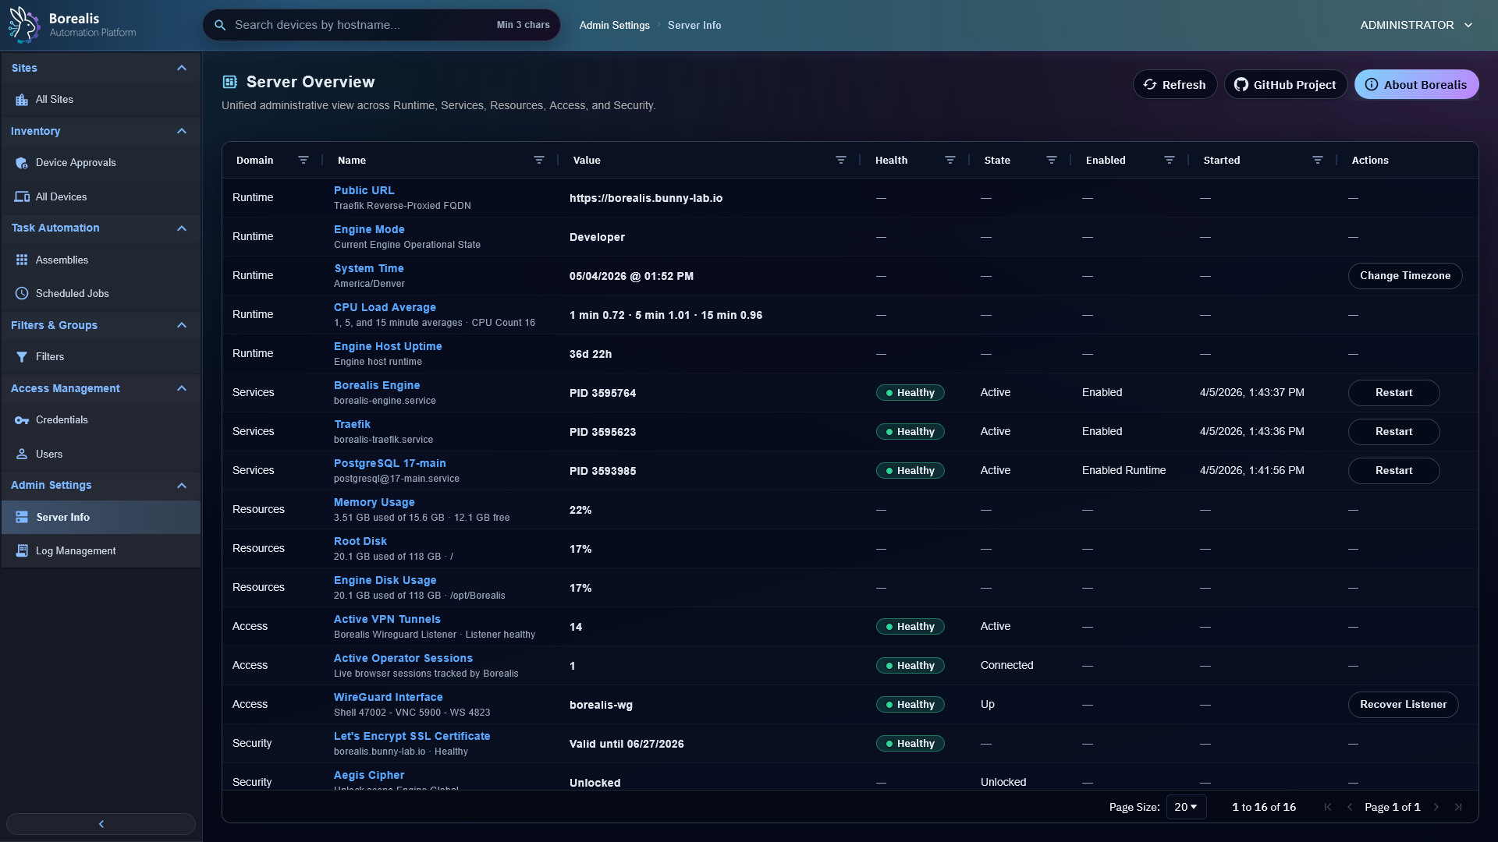Open Log Management in the sidebar
Viewport: 1498px width, 842px height.
(x=101, y=551)
